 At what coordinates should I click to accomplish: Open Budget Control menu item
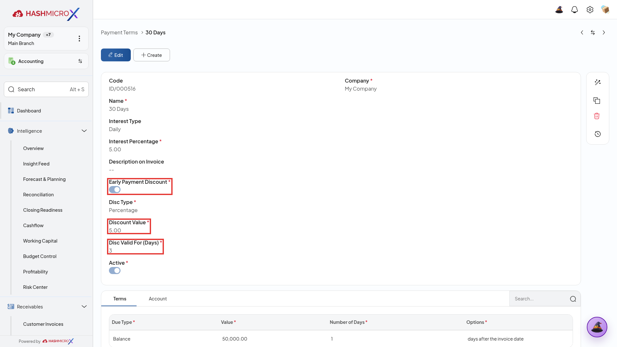40,256
